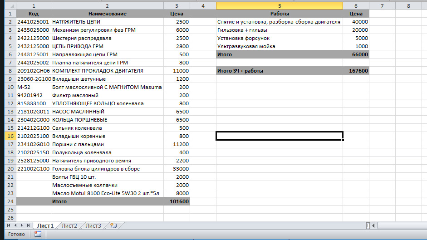Select row 24 header
This screenshot has height=240, width=427.
pyautogui.click(x=10, y=201)
